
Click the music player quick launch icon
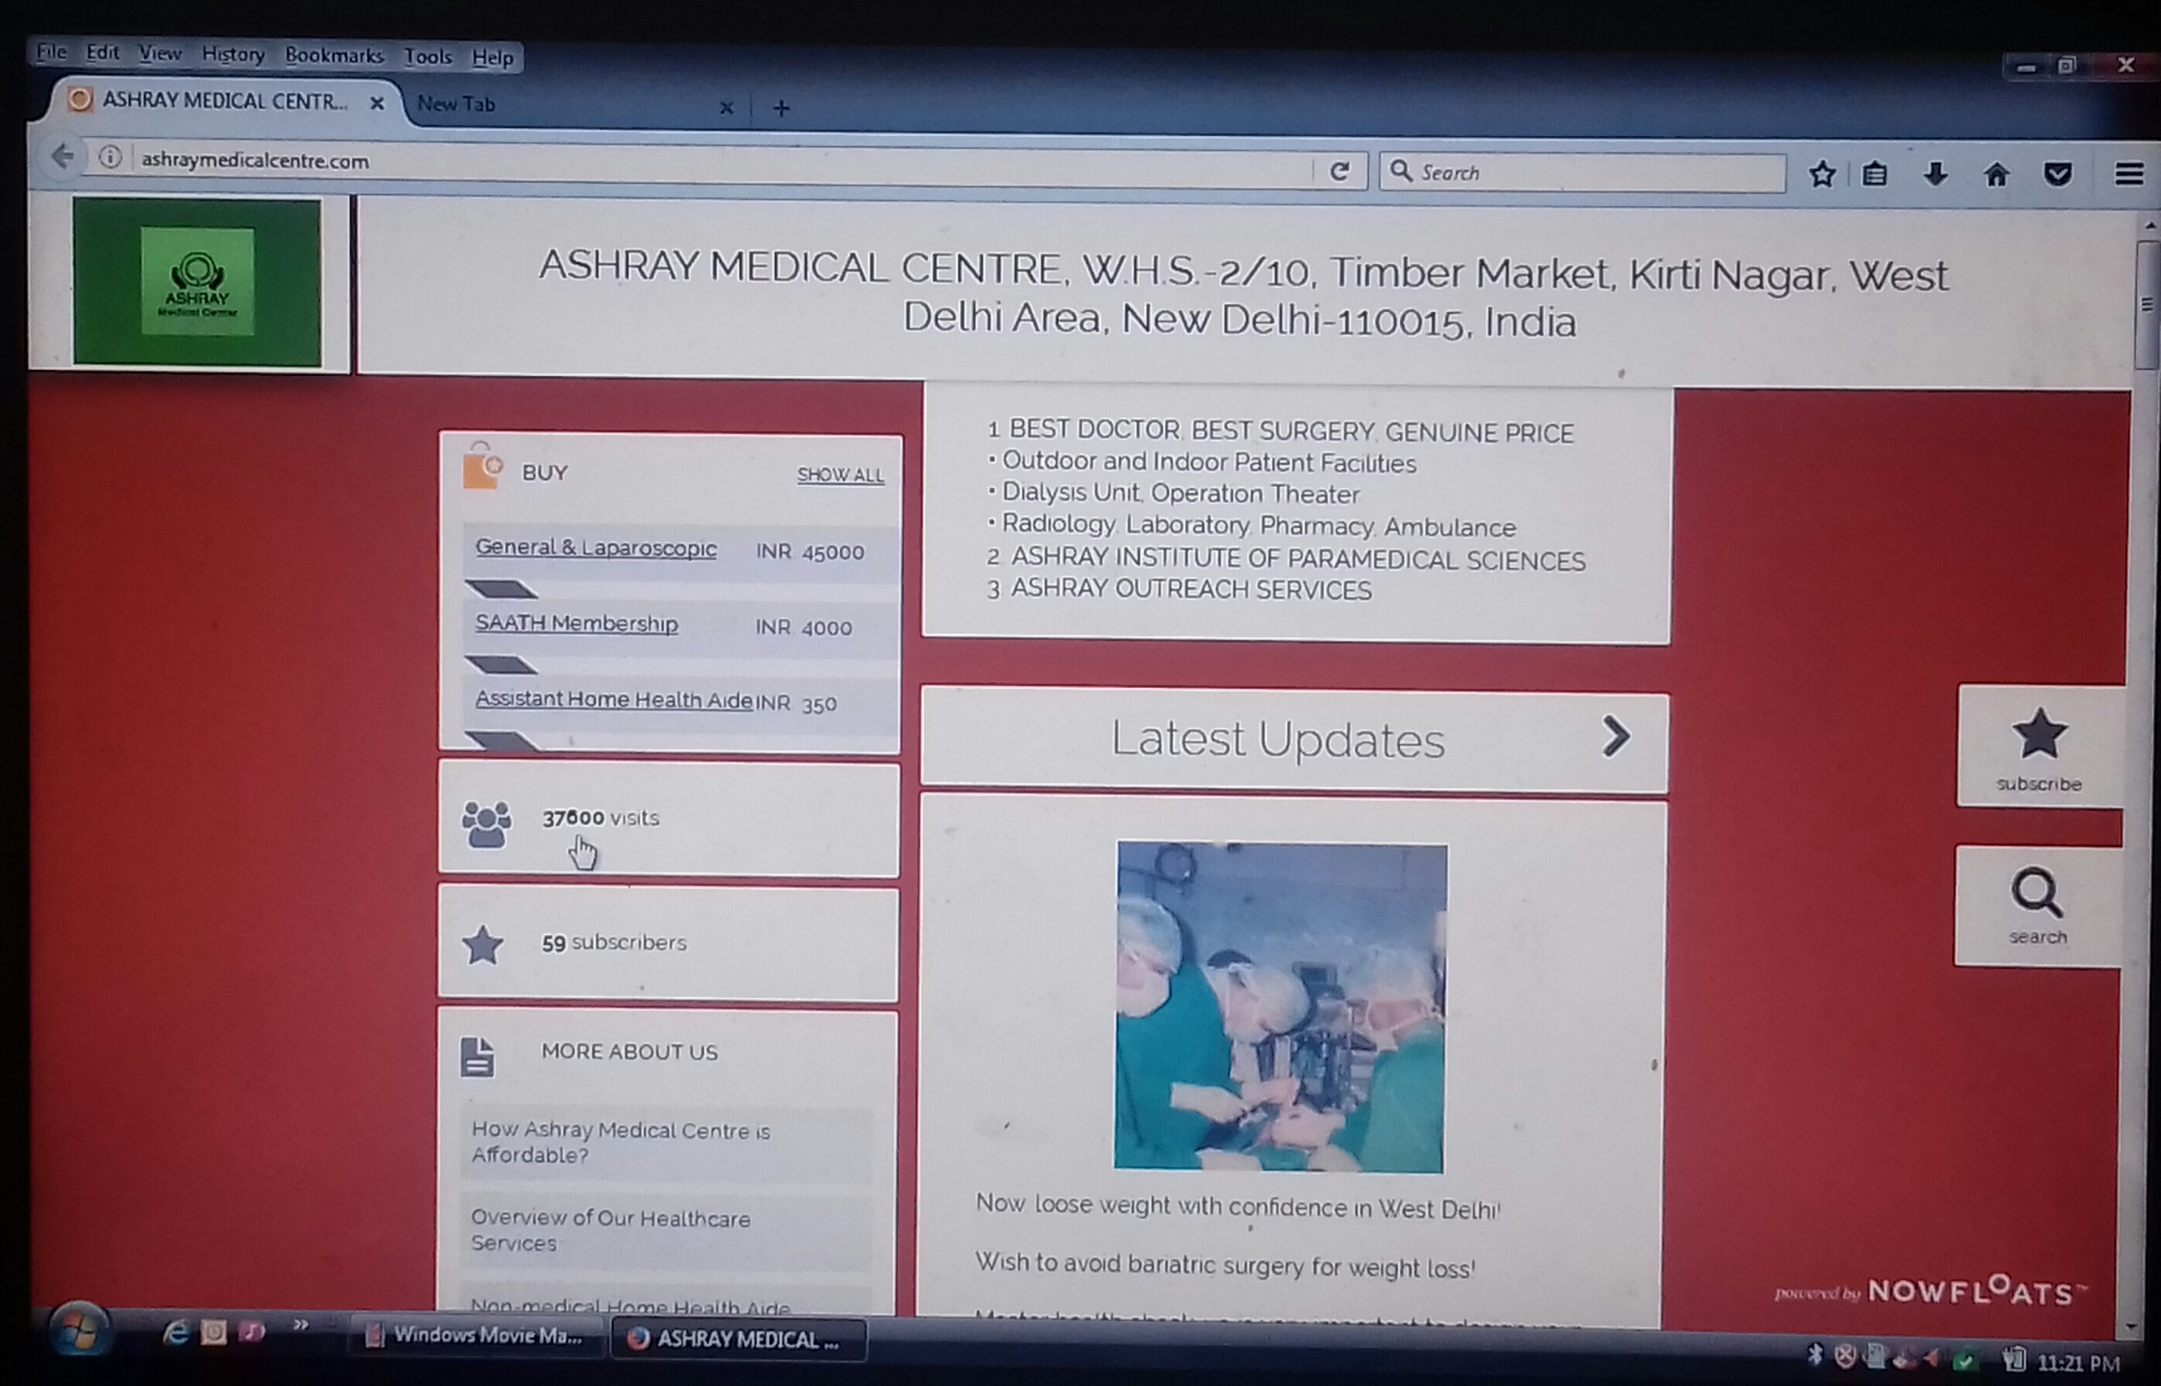251,1331
